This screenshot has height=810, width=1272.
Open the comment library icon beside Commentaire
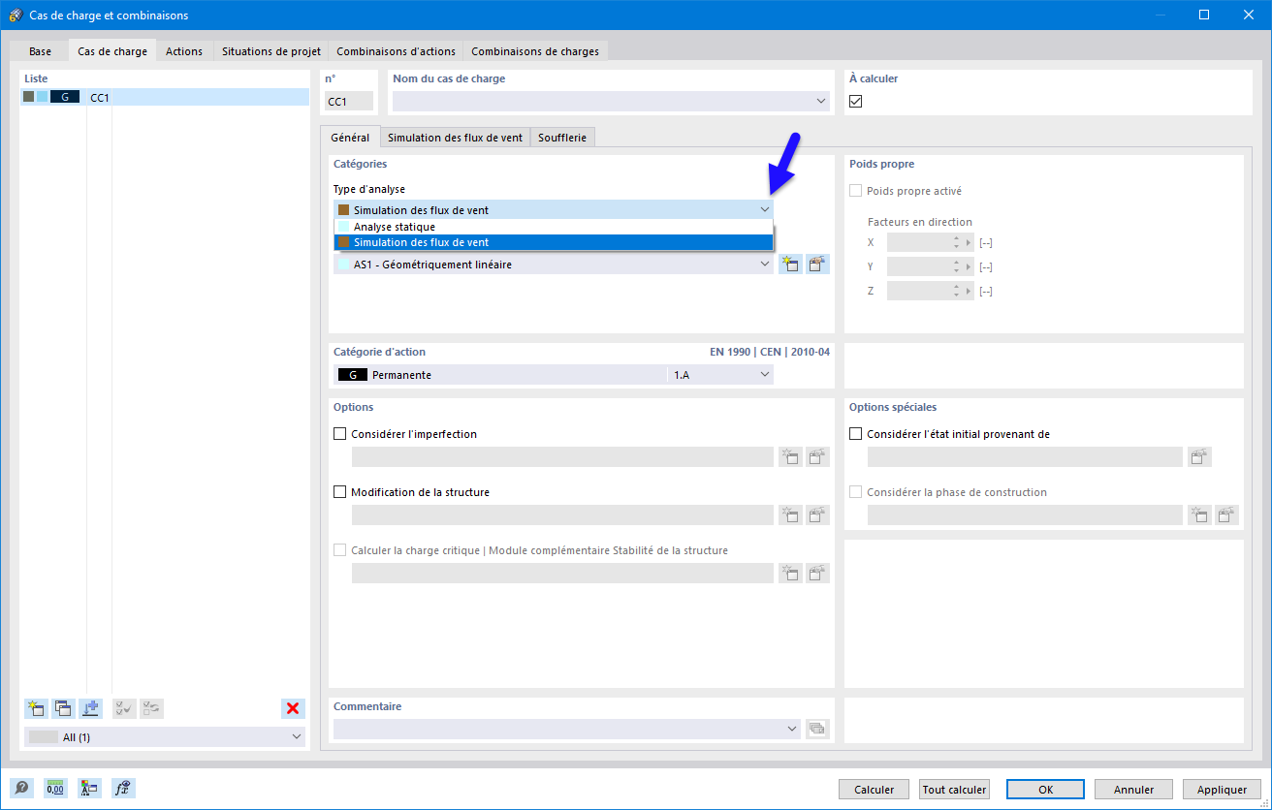click(818, 729)
